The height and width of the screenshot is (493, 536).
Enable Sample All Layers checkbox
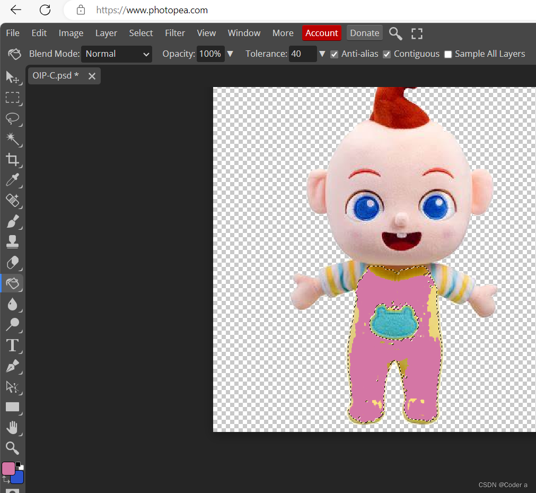[448, 54]
